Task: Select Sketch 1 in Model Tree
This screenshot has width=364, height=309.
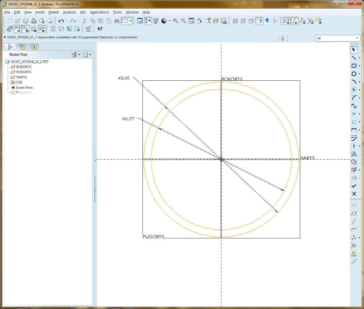Action: [x=25, y=93]
